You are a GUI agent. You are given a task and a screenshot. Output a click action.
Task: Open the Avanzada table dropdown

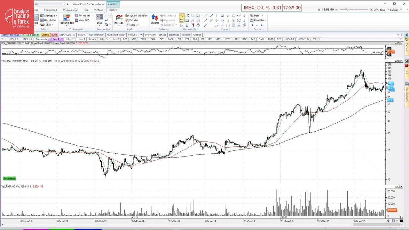point(49,15)
